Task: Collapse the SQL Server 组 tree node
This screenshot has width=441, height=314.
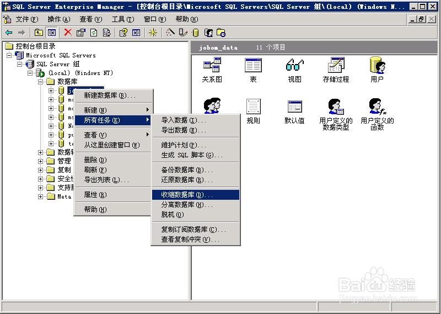Action: tap(20, 64)
